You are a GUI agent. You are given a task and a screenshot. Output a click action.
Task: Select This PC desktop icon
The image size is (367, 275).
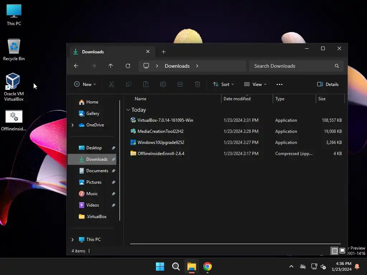click(x=14, y=14)
